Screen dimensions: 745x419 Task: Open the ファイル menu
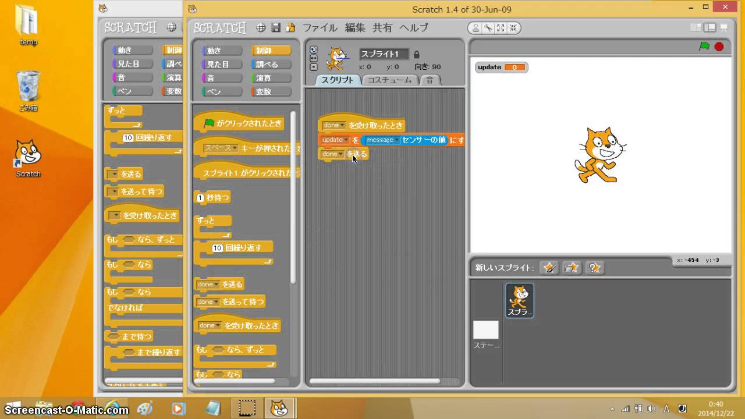tap(320, 27)
